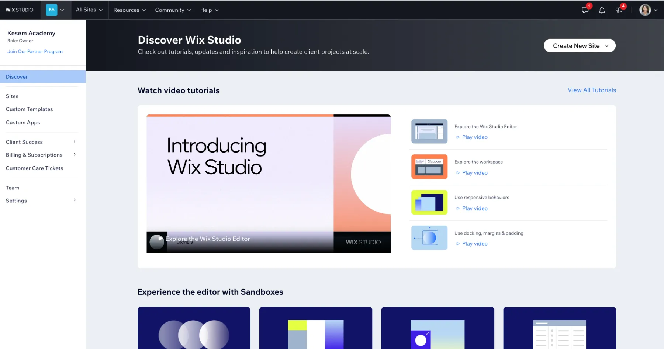The image size is (664, 349).
Task: Open the sandbox card with colored columns
Action: coord(316,328)
